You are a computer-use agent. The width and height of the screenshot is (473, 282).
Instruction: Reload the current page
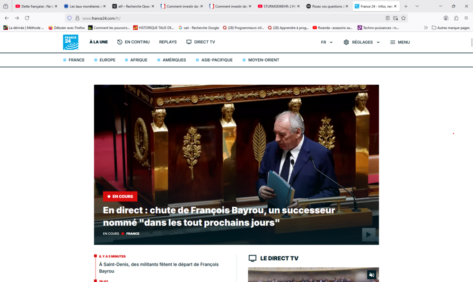27,18
